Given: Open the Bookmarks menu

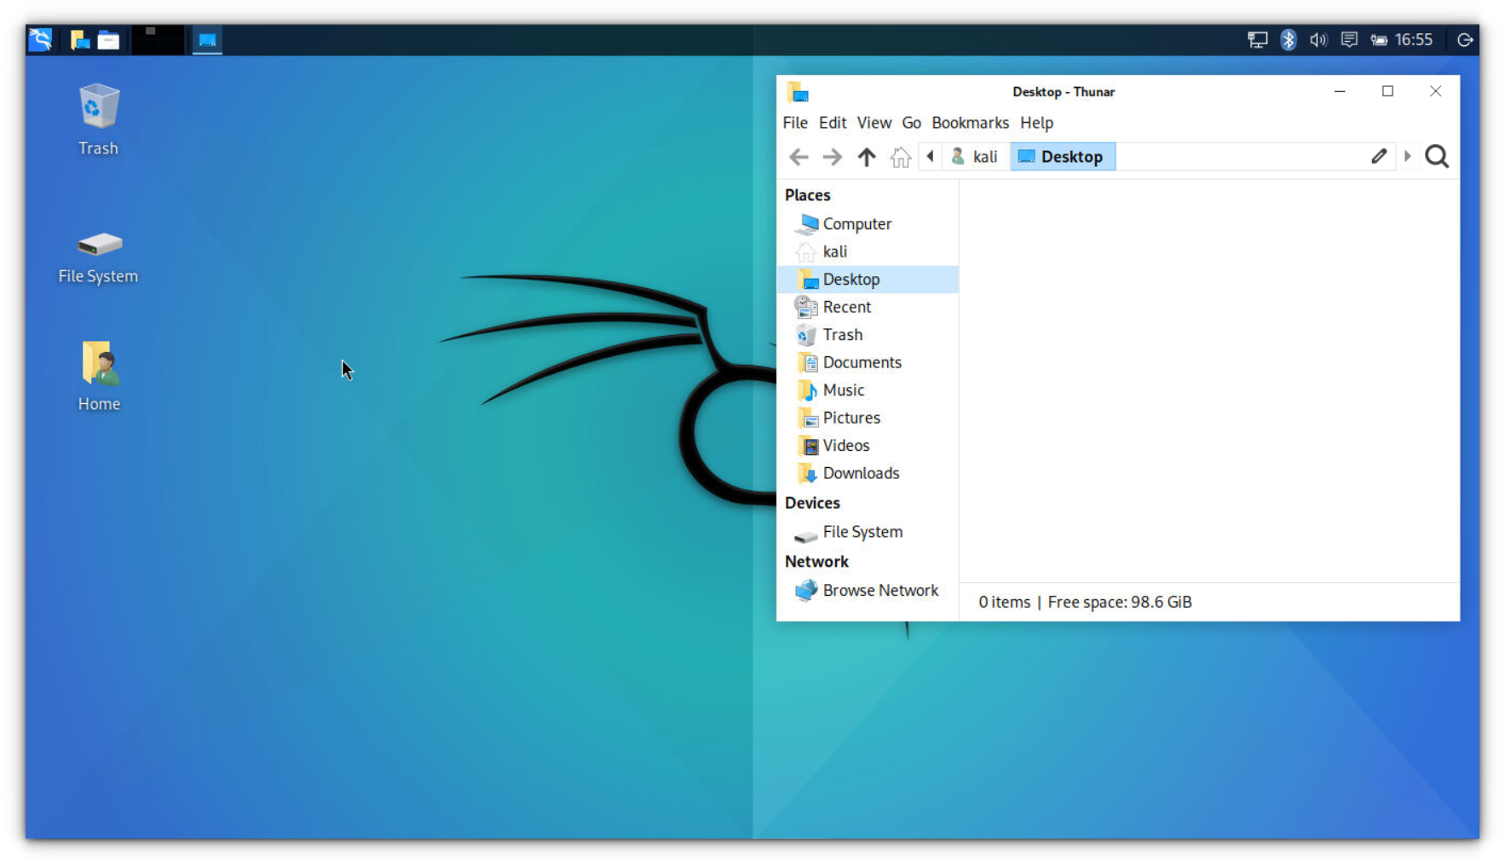Looking at the screenshot, I should (970, 123).
